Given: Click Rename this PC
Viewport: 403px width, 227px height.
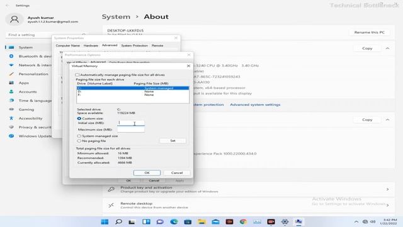Looking at the screenshot, I should click(x=370, y=32).
